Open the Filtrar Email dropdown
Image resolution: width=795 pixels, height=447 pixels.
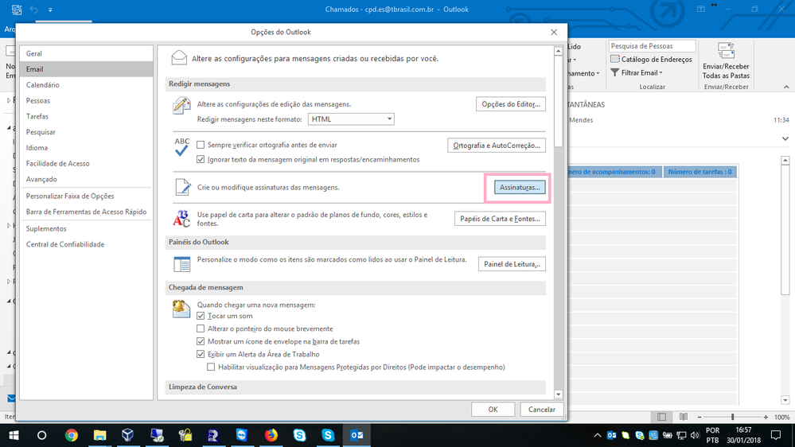pyautogui.click(x=637, y=72)
